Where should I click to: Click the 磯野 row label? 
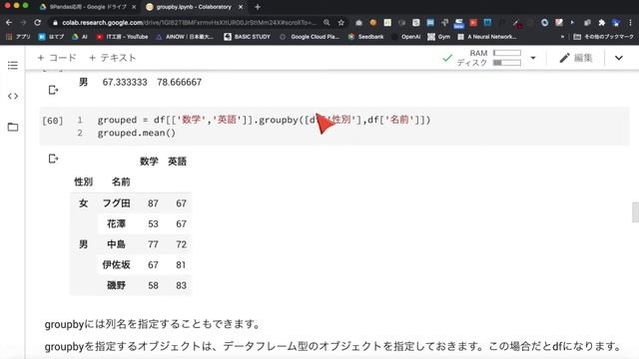click(116, 285)
